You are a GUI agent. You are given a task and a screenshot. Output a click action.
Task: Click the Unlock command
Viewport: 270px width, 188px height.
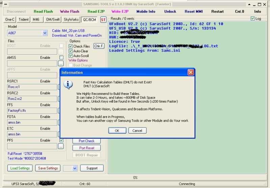pos(170,11)
